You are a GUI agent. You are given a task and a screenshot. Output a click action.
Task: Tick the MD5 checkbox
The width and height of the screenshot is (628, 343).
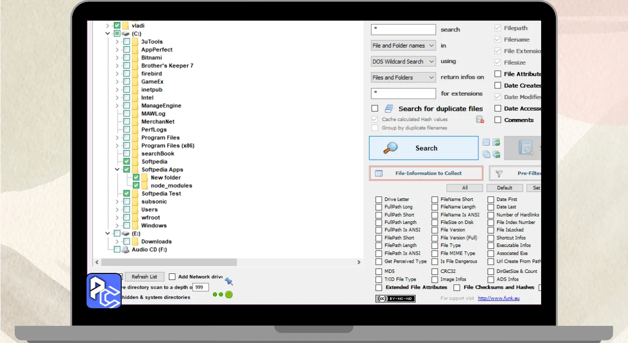point(379,271)
